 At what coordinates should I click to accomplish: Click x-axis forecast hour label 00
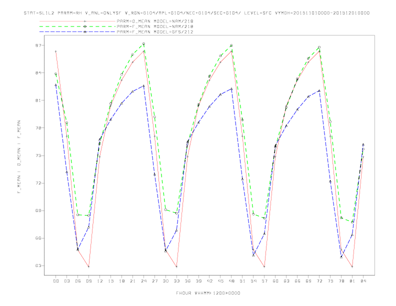coord(56,281)
